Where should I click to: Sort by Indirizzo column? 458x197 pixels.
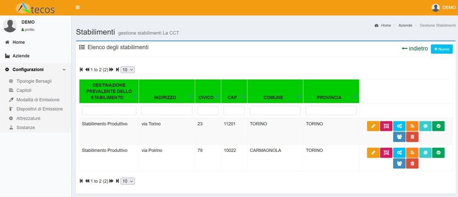coord(167,91)
